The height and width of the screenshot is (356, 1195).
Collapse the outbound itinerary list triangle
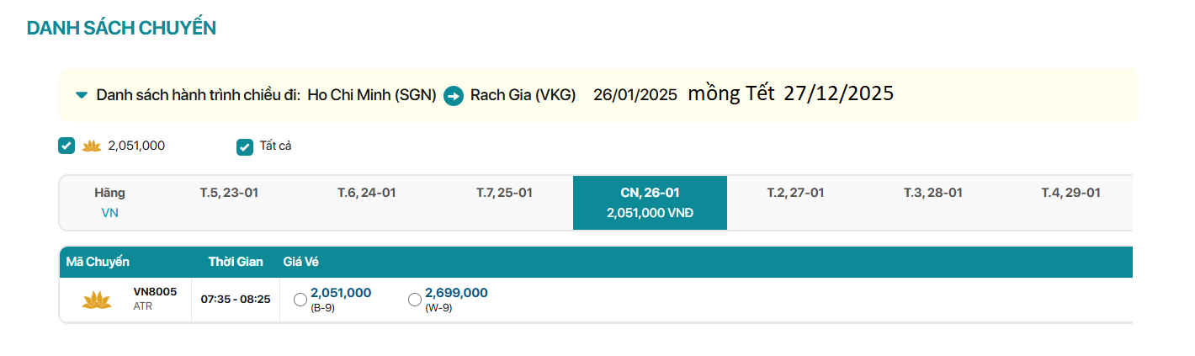point(81,95)
